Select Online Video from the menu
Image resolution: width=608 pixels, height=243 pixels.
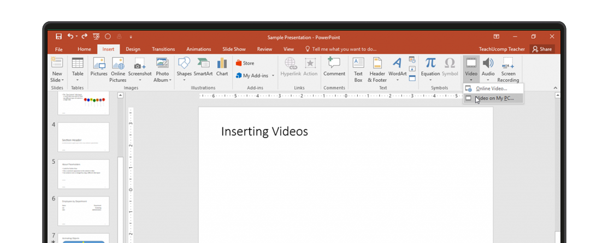click(x=491, y=88)
